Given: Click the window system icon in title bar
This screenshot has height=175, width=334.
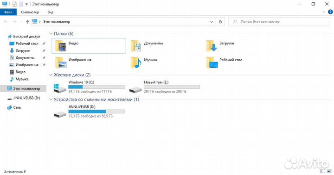Looking at the screenshot, I should [5, 4].
